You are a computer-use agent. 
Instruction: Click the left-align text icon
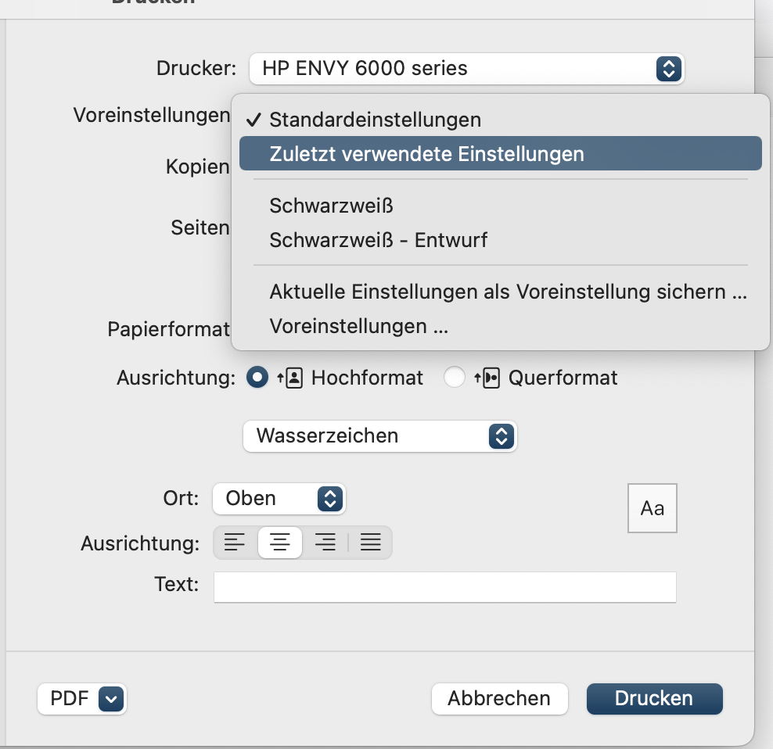(x=235, y=542)
